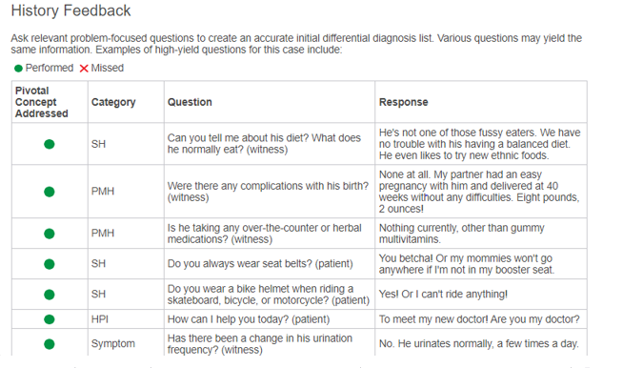
Task: Click the 'Yes! Or I can't ride anything!' response
Action: pyautogui.click(x=443, y=295)
